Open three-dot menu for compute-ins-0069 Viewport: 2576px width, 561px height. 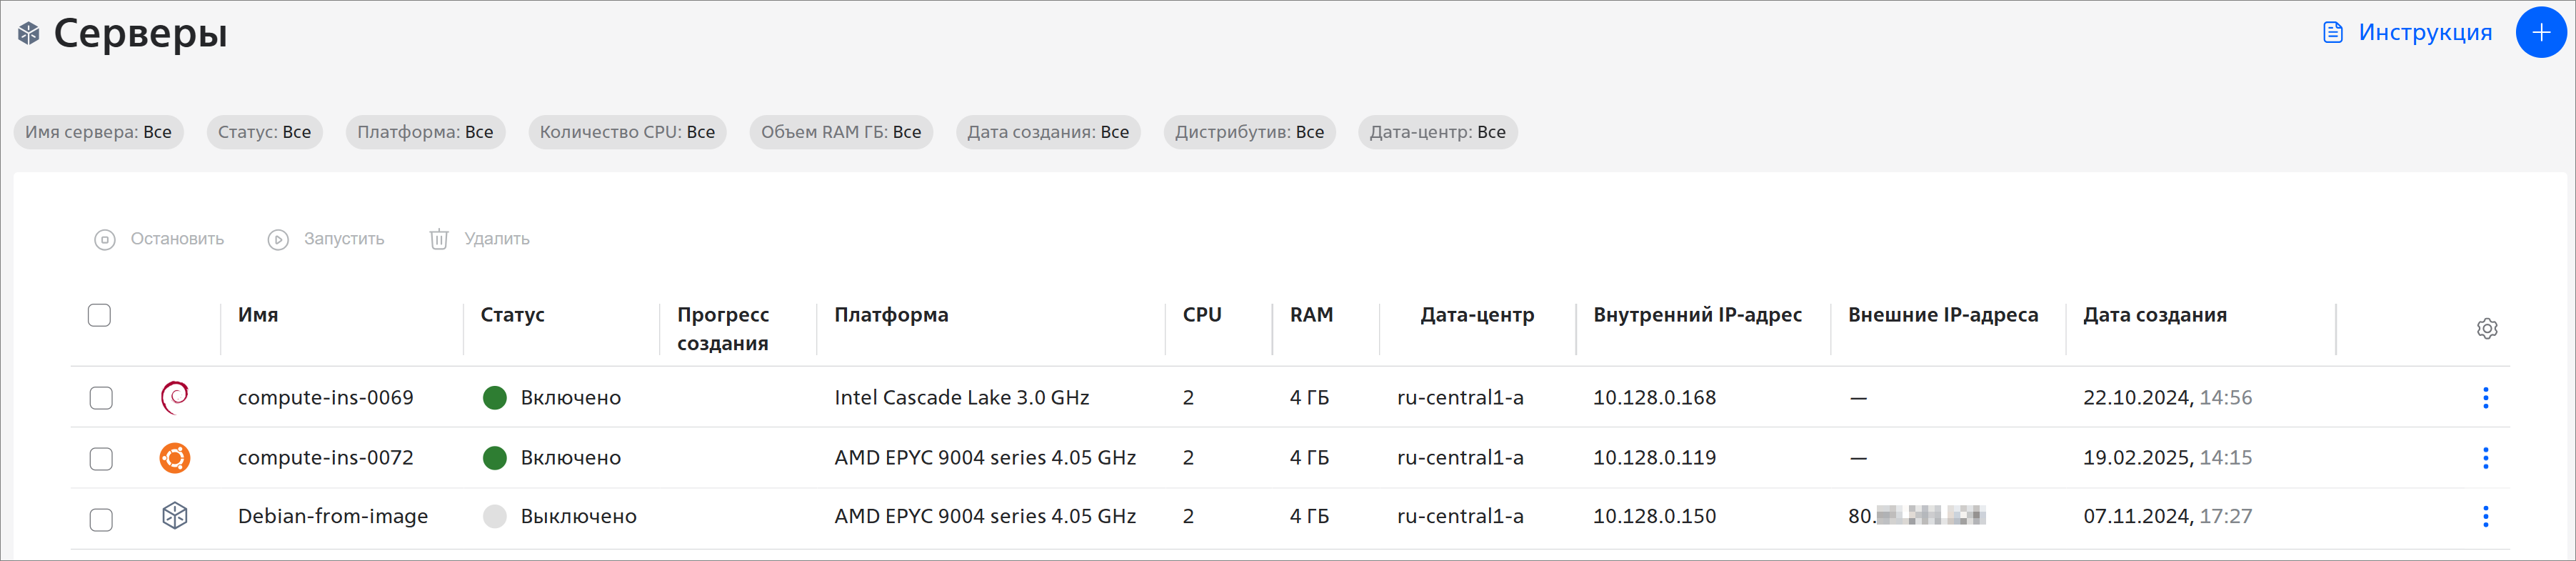coord(2485,398)
